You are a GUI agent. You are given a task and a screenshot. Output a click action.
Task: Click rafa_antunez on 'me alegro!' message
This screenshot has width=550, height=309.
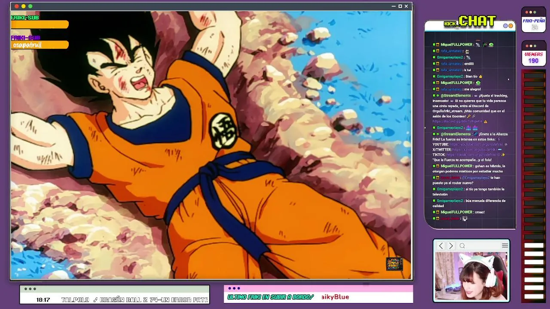click(x=451, y=89)
